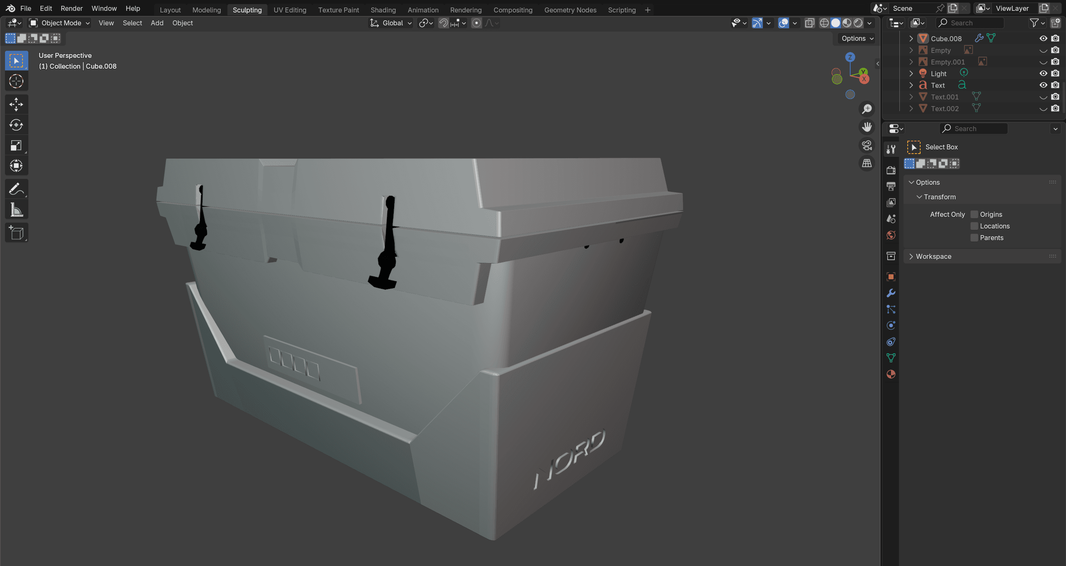
Task: Hide the Light object in viewport
Action: (1043, 73)
